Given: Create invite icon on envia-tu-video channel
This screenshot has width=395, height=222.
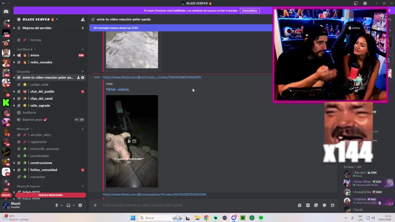Looking at the screenshot, I should [x=78, y=77].
